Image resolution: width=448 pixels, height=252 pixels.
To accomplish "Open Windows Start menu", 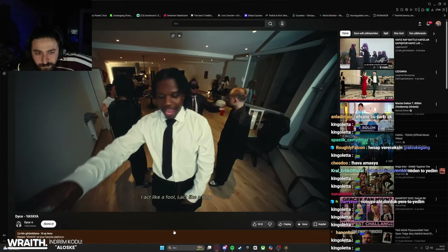I will point(162,248).
